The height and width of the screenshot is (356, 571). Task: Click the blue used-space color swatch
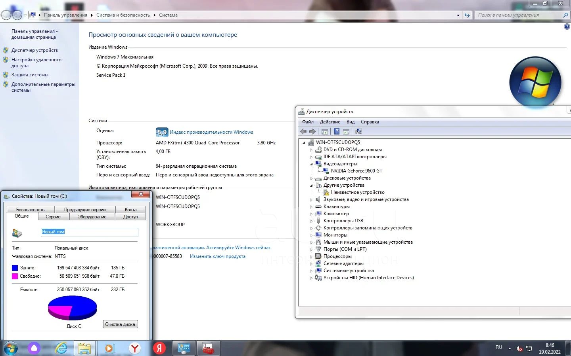tap(15, 268)
